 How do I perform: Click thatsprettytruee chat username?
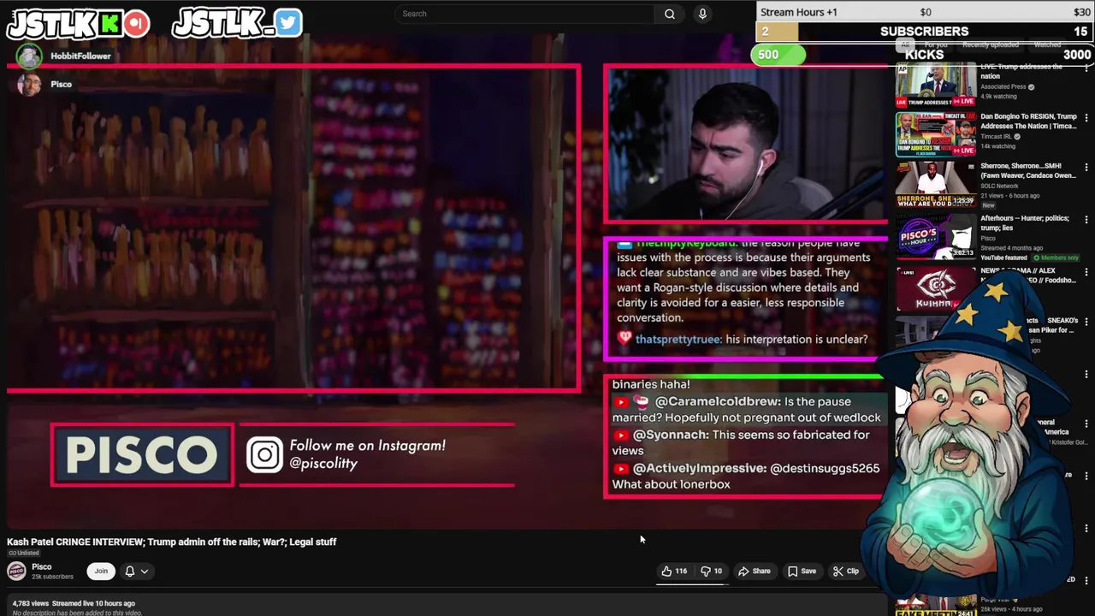point(678,340)
